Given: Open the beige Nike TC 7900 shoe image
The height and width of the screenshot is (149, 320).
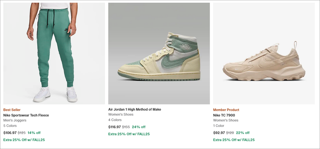Looking at the screenshot, I should pyautogui.click(x=264, y=53).
